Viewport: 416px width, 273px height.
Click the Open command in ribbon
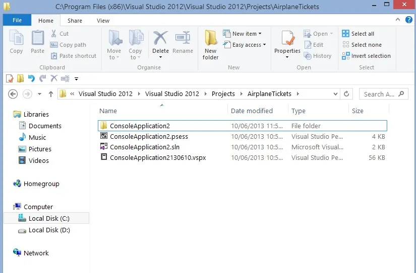(318, 34)
